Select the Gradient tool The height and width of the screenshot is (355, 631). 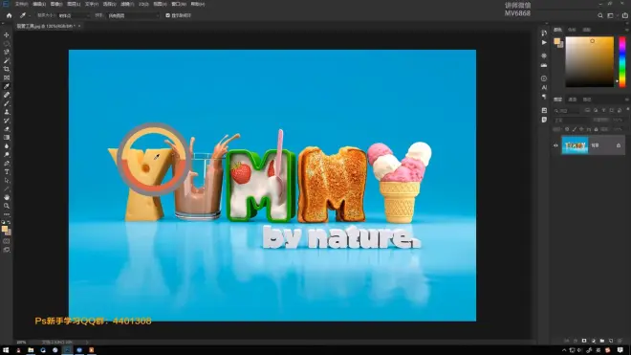[x=7, y=138]
